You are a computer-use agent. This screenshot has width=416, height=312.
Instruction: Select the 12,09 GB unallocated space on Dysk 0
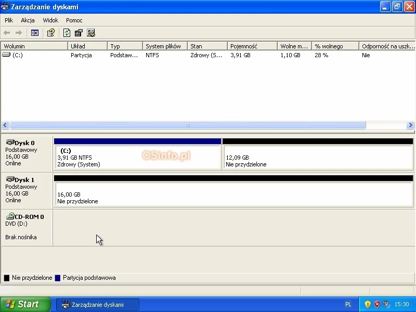pos(317,157)
